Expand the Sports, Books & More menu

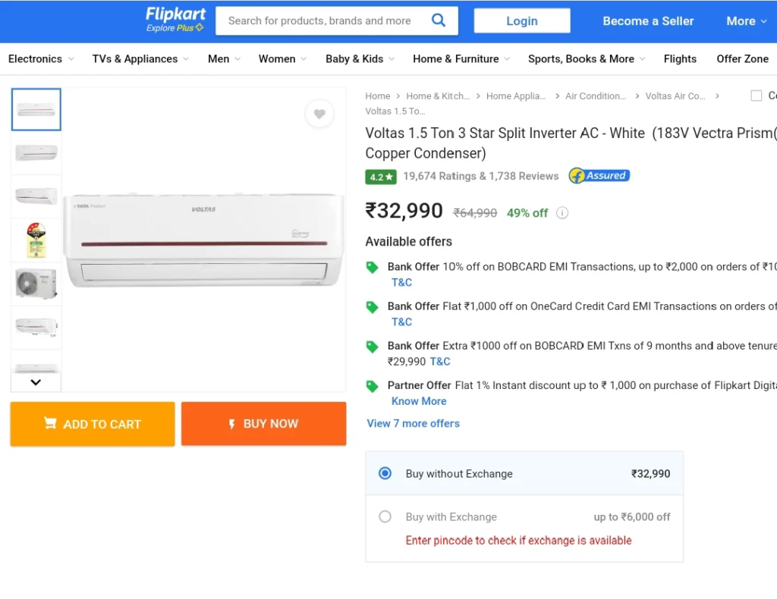pos(587,59)
